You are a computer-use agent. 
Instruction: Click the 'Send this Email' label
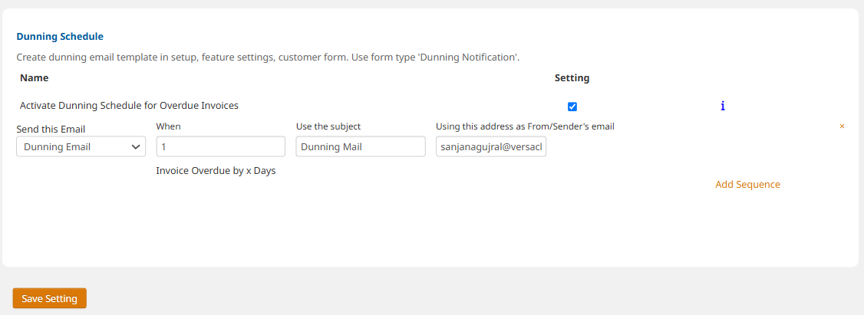(x=51, y=130)
